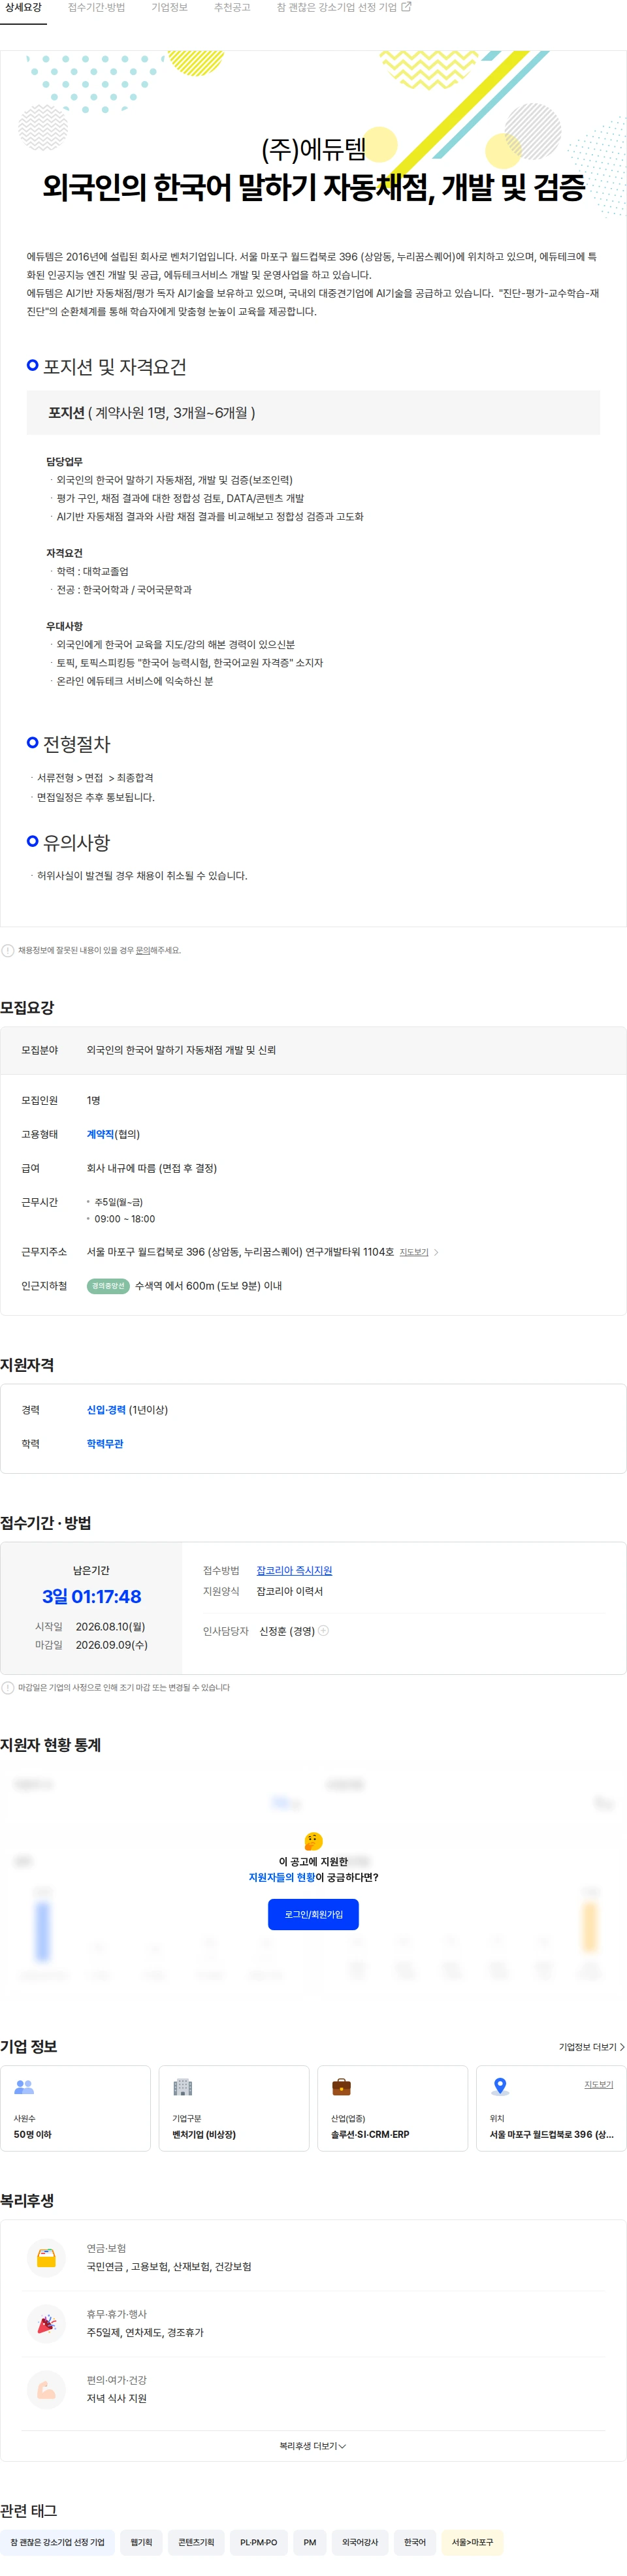Screen dimensions: 627x2576
Task: Click 잡코리아 이력서 application form text
Action: pos(290,1591)
